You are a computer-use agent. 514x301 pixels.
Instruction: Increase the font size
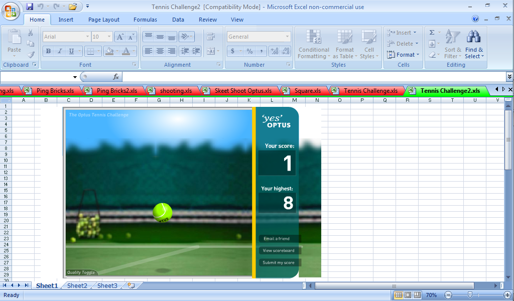pyautogui.click(x=120, y=37)
